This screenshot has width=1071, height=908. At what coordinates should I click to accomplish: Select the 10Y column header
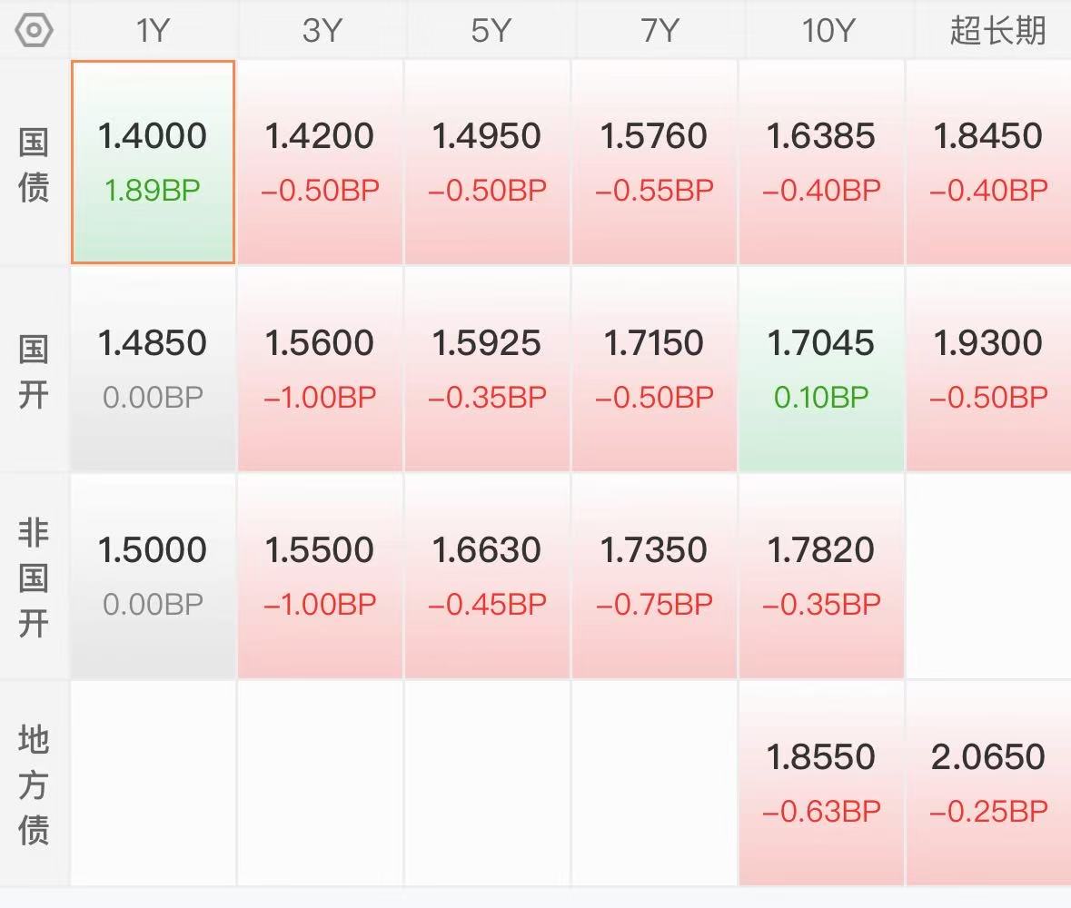(x=828, y=31)
